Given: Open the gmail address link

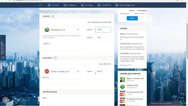Looking at the screenshot, I should [x=127, y=5].
